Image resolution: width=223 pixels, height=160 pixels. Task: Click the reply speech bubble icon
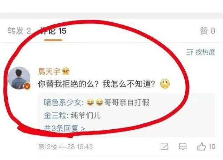click(x=183, y=147)
